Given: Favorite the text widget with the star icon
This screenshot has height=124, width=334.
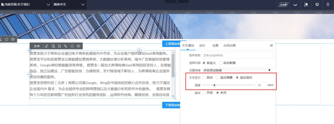Looking at the screenshot, I should (x=72, y=46).
